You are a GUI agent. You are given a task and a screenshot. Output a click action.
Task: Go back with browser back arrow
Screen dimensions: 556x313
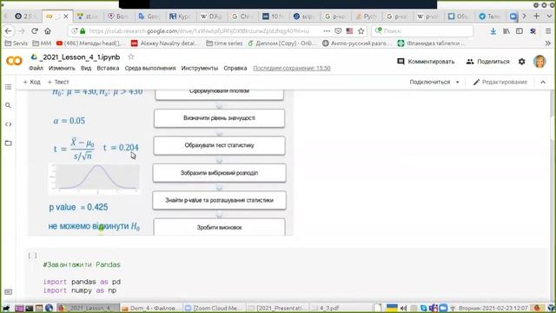click(x=8, y=31)
